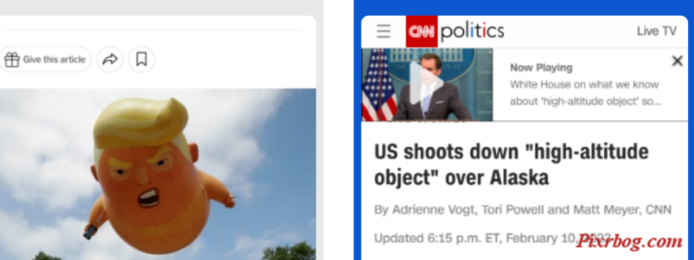This screenshot has height=260, width=694.
Task: Open the CNN hamburger menu
Action: pyautogui.click(x=383, y=31)
